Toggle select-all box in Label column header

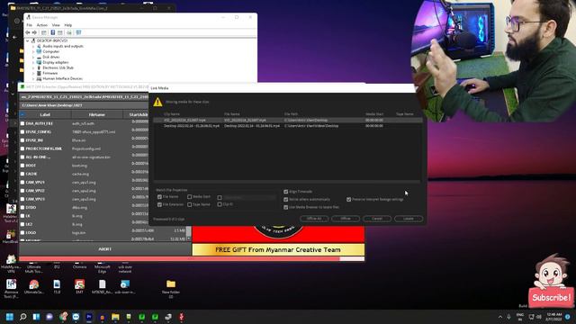[x=22, y=115]
